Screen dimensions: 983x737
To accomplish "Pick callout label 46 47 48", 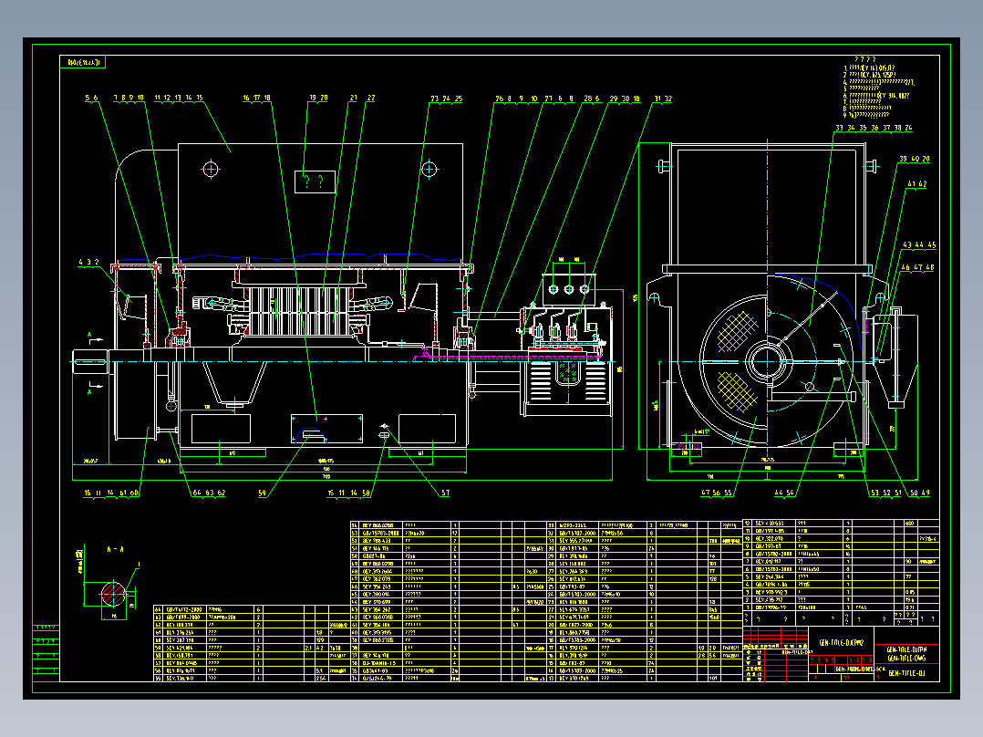I will [x=917, y=267].
